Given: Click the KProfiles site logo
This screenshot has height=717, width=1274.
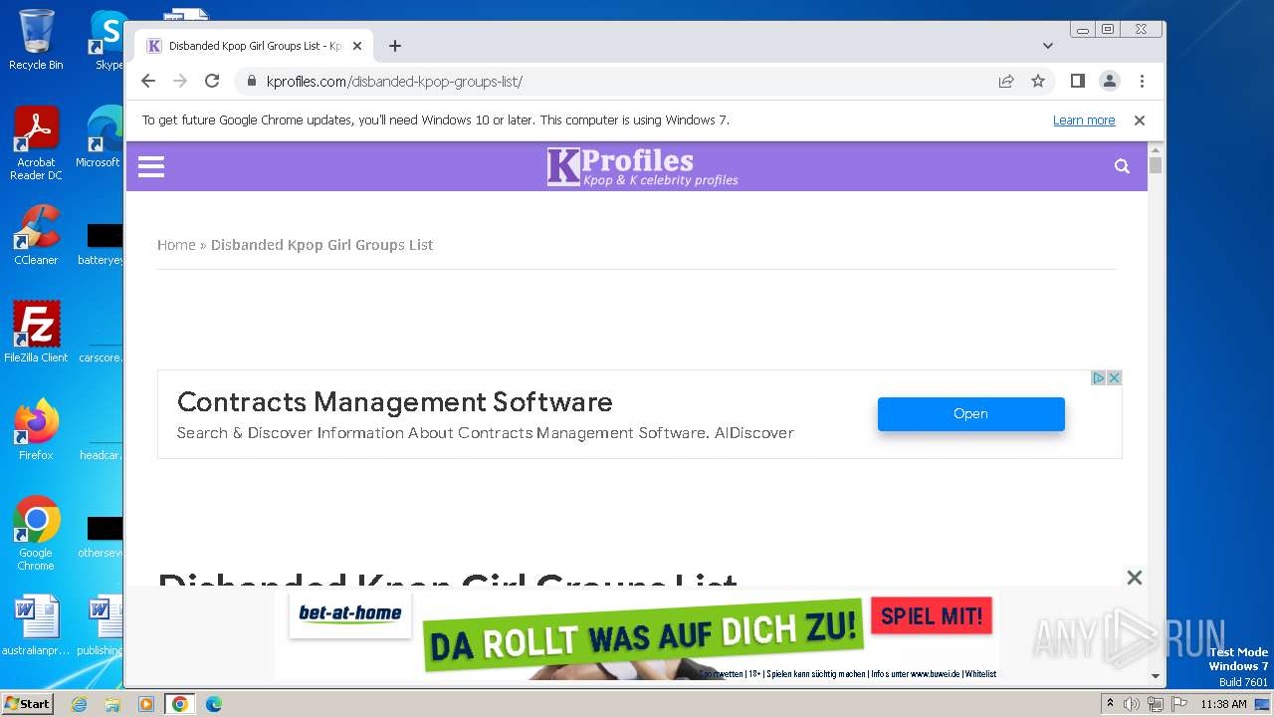Looking at the screenshot, I should pyautogui.click(x=643, y=166).
